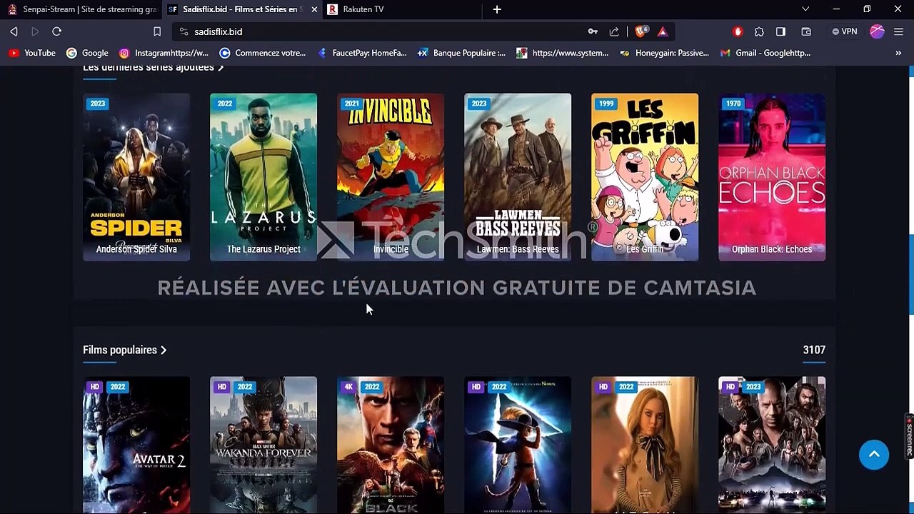Open the M3GAN doll film poster
The image size is (914, 514).
click(x=645, y=445)
